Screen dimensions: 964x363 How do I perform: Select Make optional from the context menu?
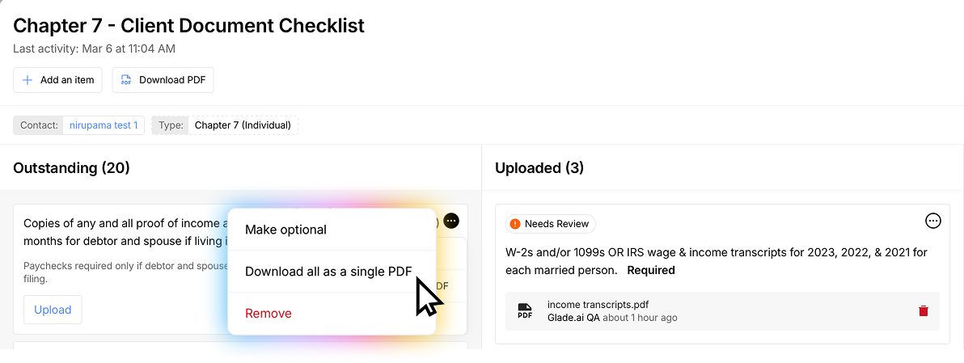285,230
